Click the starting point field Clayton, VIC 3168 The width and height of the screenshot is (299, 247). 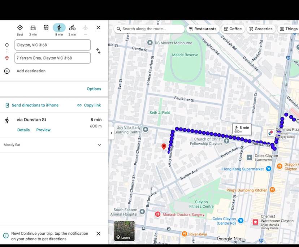click(x=52, y=45)
